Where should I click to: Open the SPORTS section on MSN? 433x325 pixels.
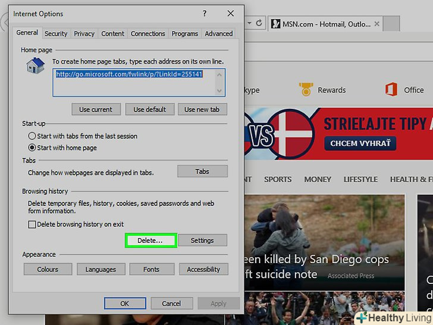(x=278, y=179)
